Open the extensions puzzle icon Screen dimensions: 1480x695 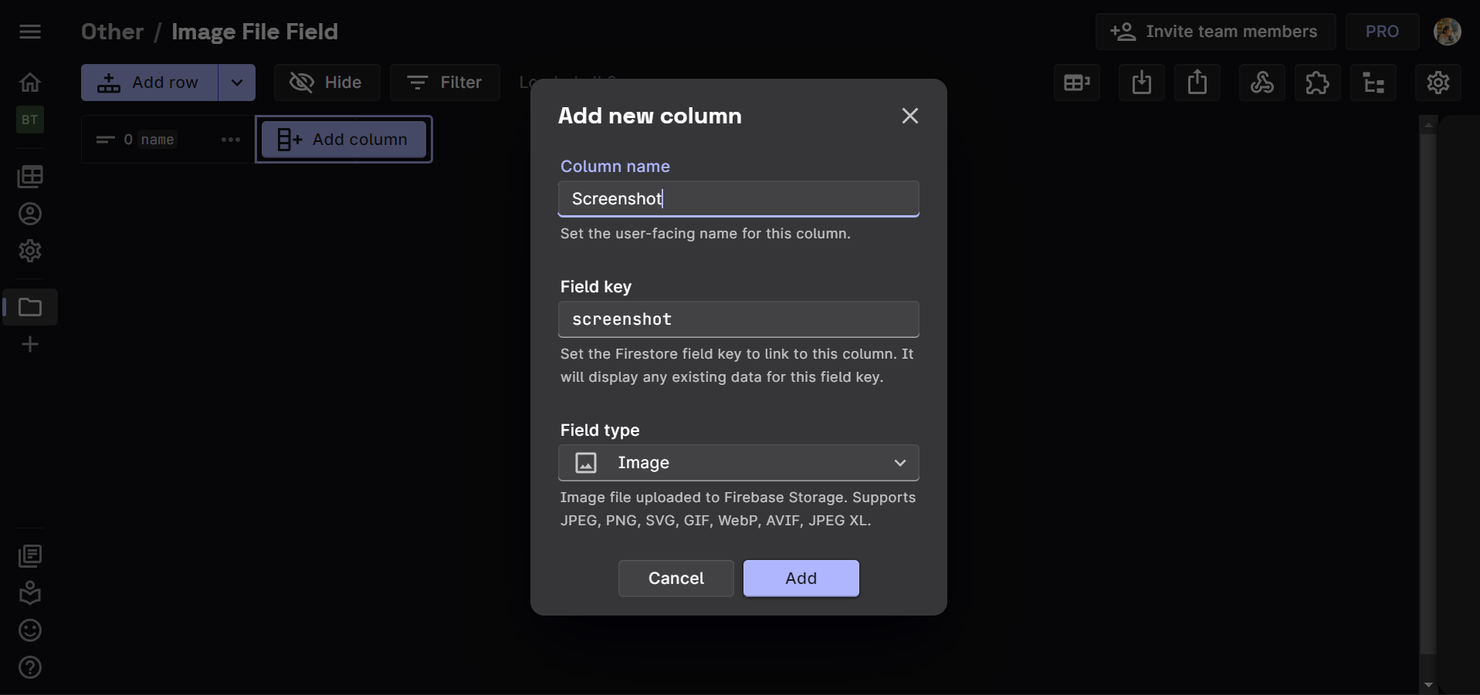tap(1317, 83)
